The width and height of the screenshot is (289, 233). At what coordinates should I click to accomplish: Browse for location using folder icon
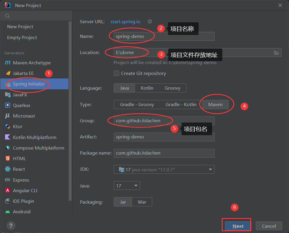(x=276, y=53)
